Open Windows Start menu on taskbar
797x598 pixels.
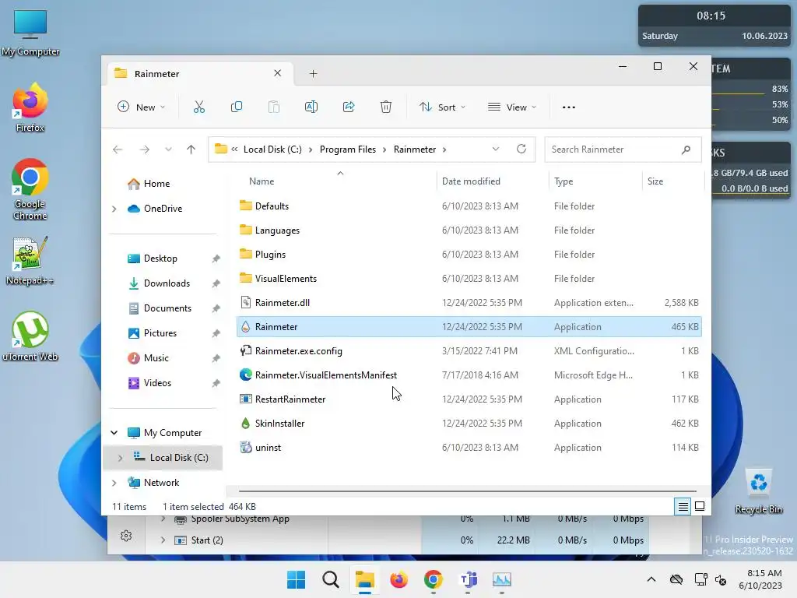click(x=297, y=579)
